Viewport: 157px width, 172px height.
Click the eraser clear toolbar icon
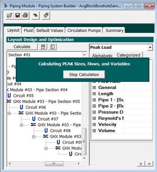(36, 15)
